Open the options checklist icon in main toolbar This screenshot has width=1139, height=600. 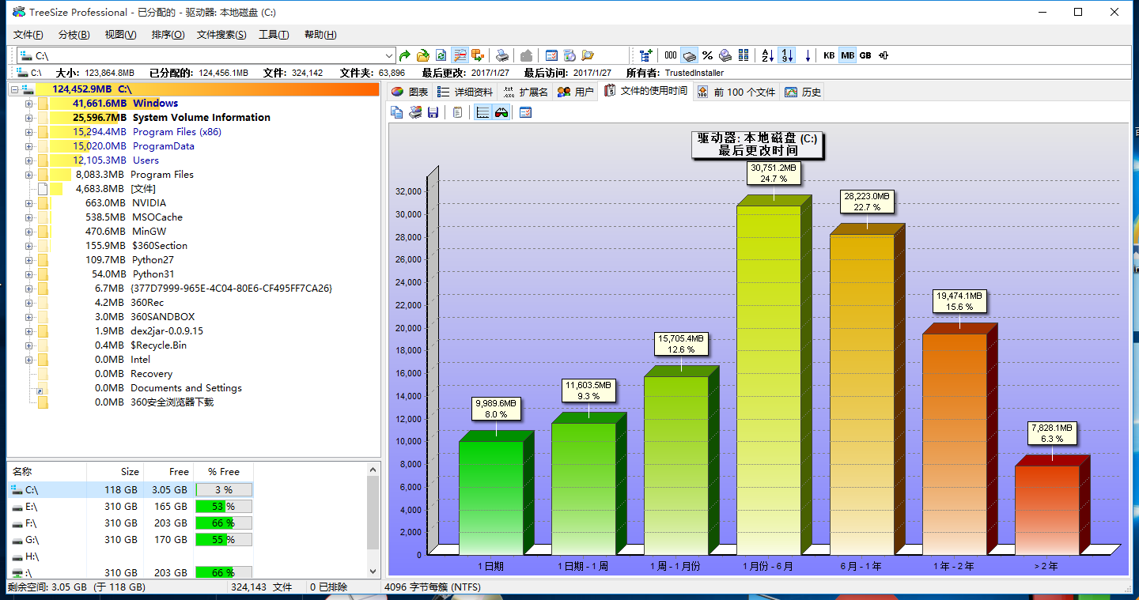551,55
